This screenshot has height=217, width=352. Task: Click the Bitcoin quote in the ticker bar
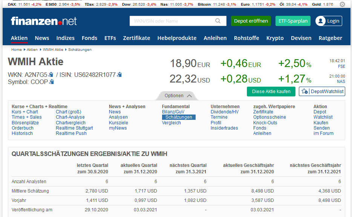pos(217,4)
